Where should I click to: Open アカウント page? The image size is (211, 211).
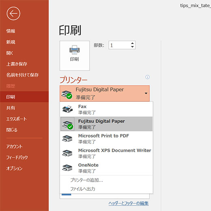(x=14, y=146)
